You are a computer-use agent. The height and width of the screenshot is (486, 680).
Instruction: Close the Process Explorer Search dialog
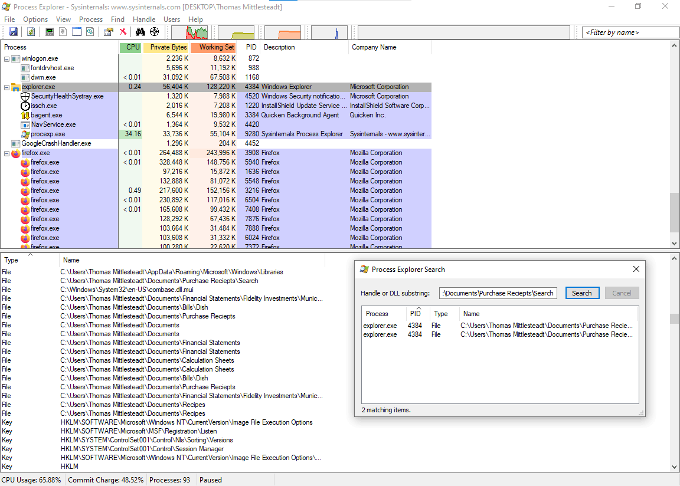(x=636, y=270)
